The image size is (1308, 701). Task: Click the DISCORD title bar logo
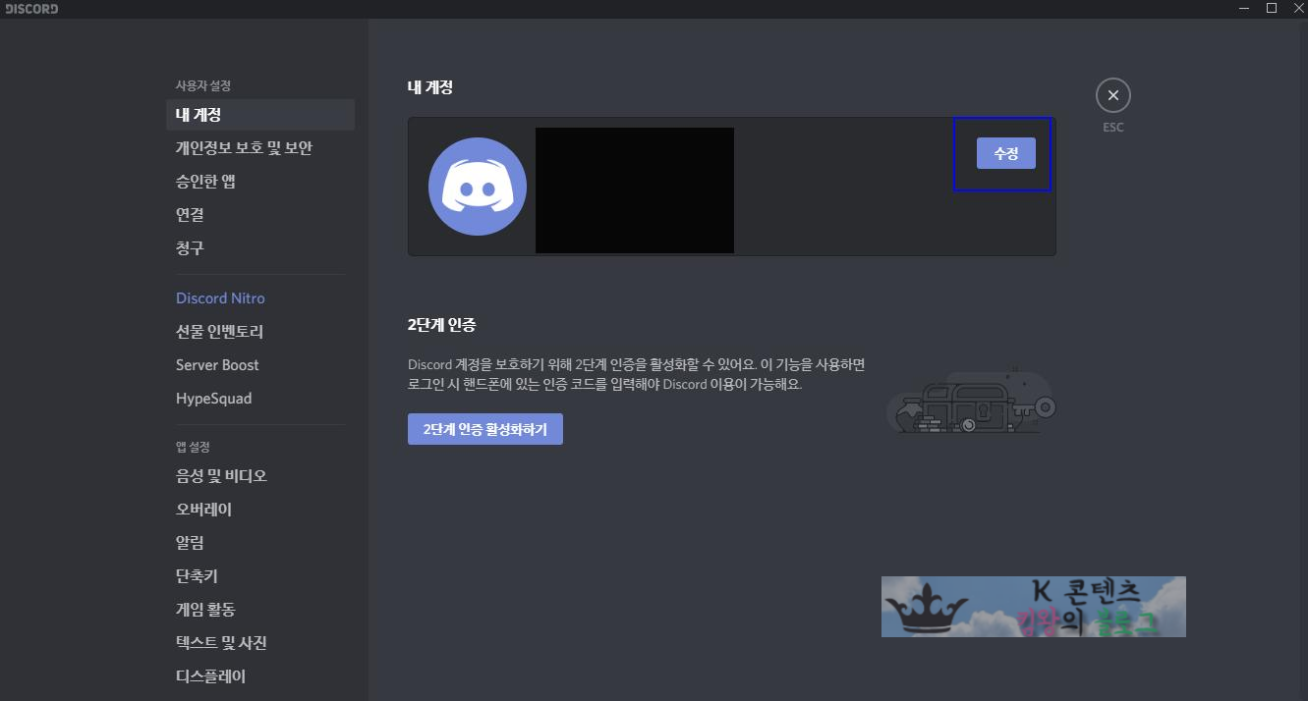[31, 9]
